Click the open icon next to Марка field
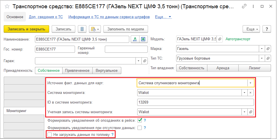 pyautogui.click(x=268, y=49)
